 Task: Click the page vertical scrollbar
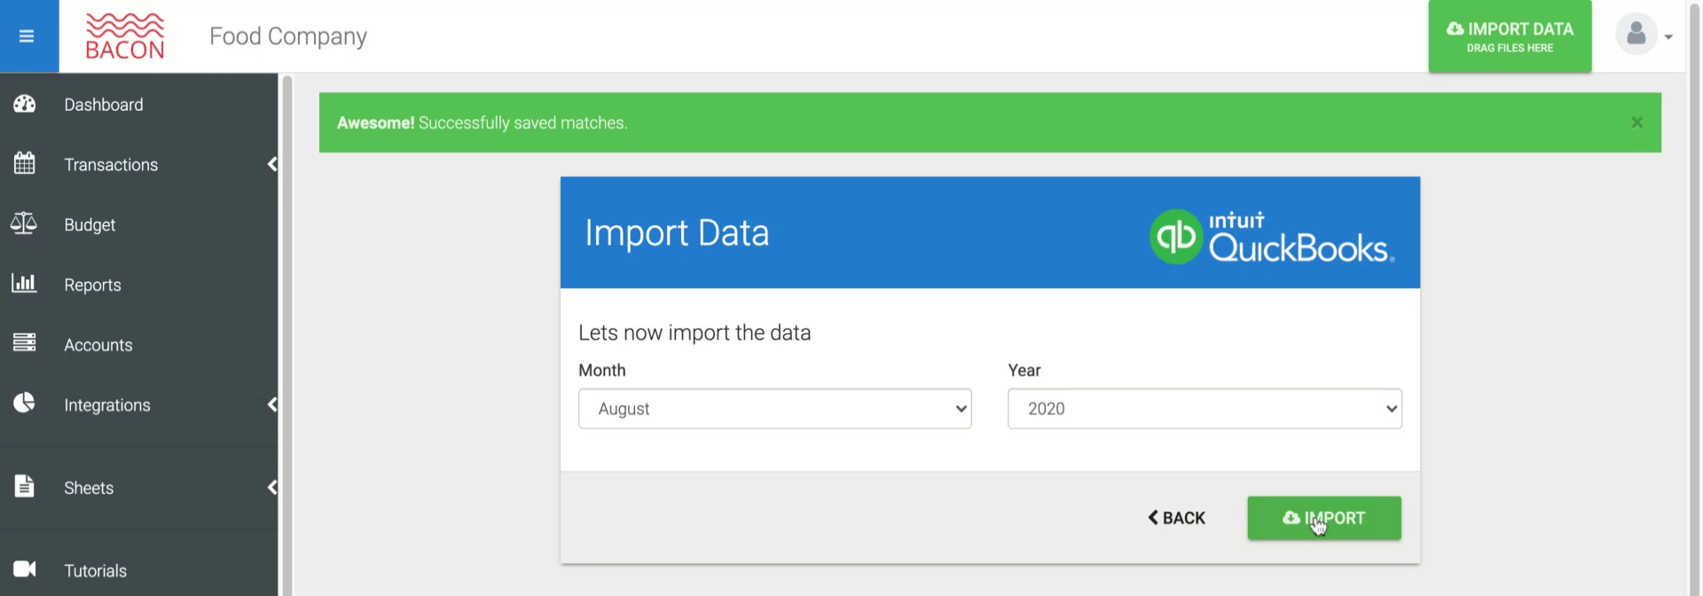(1694, 298)
